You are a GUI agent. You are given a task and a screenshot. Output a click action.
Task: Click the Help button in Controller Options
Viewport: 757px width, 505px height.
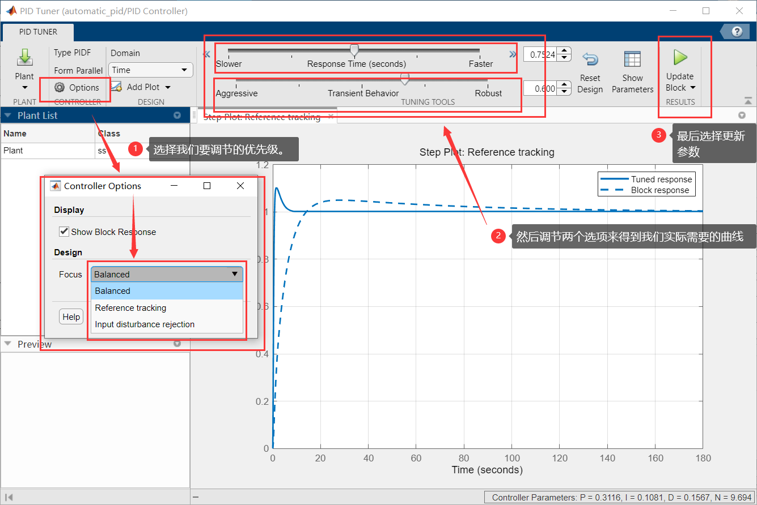click(71, 316)
